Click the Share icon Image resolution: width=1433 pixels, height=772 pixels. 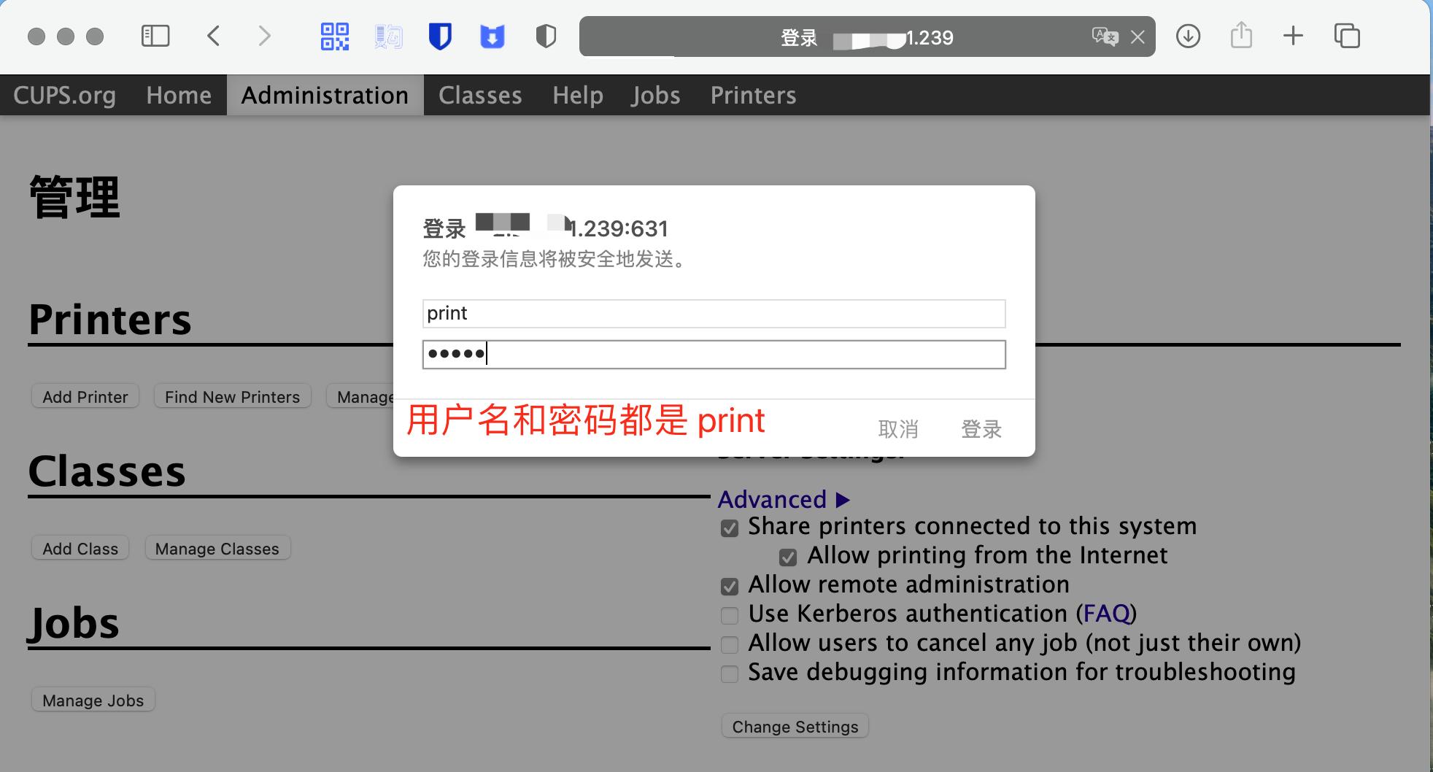tap(1240, 35)
